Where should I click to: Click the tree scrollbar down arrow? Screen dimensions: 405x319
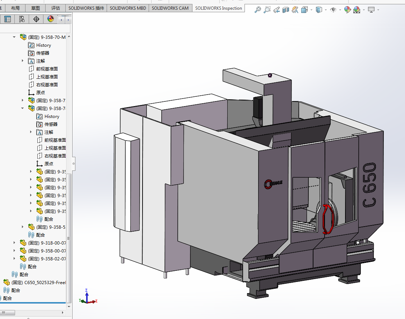[x=69, y=306]
